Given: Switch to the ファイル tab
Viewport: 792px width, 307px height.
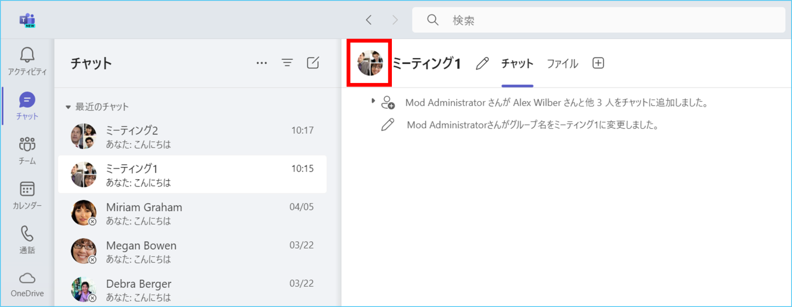Looking at the screenshot, I should coord(562,63).
